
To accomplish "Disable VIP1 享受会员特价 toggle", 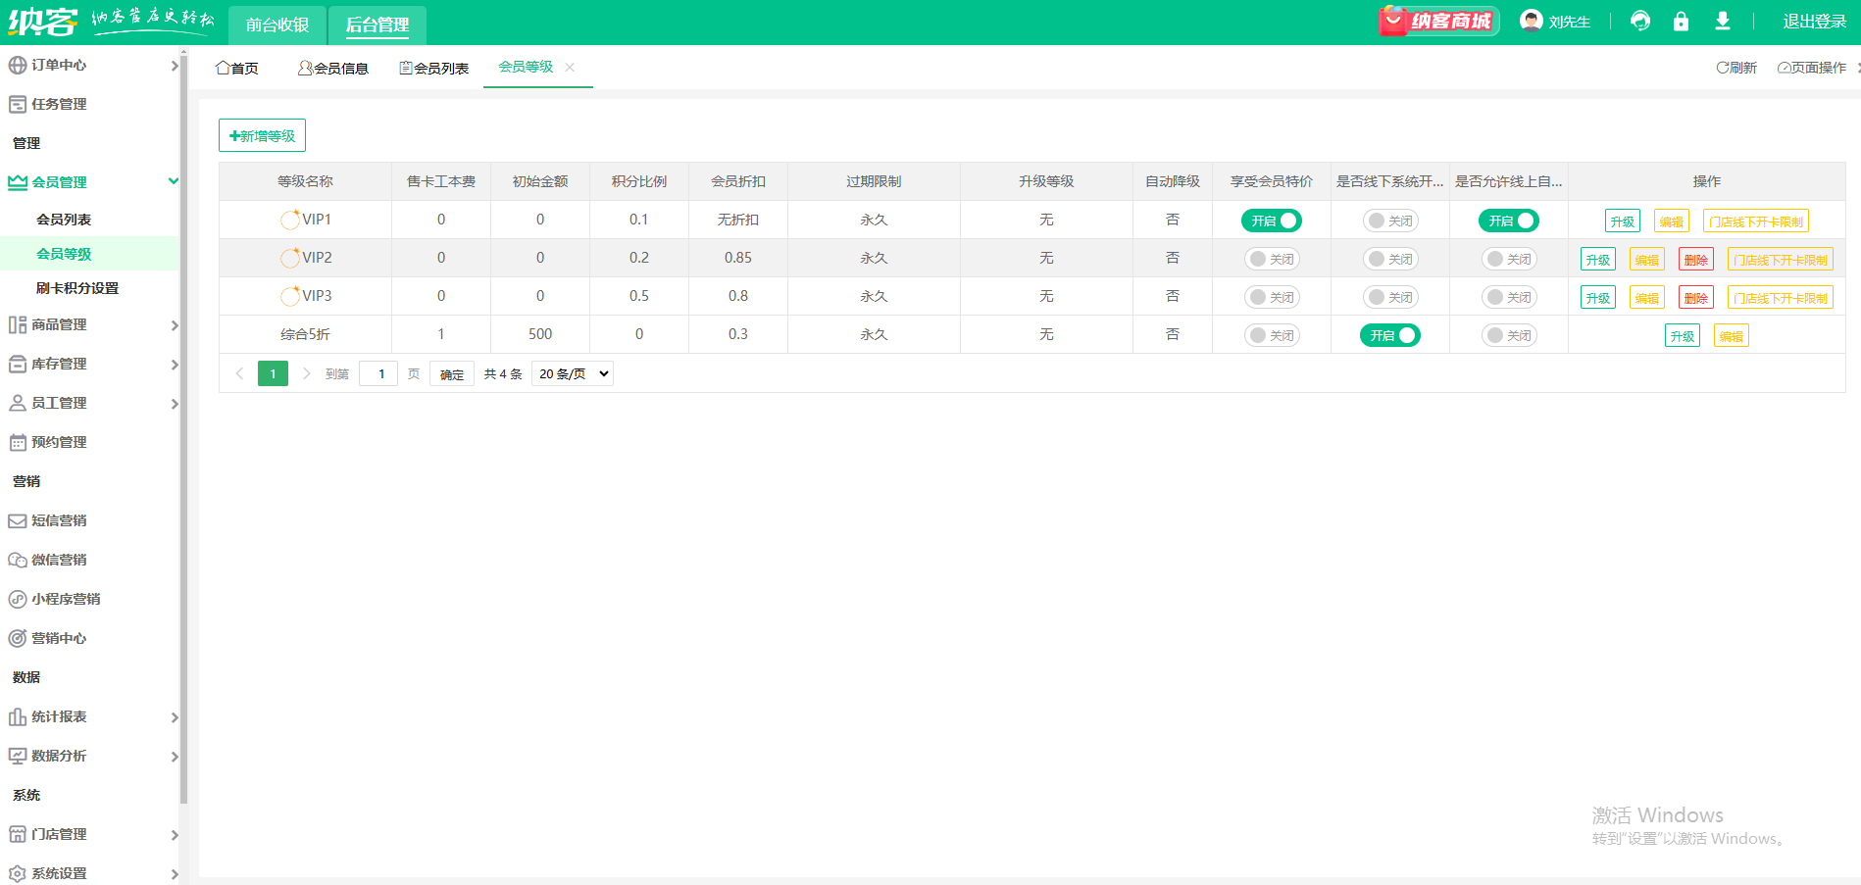I will 1271,221.
